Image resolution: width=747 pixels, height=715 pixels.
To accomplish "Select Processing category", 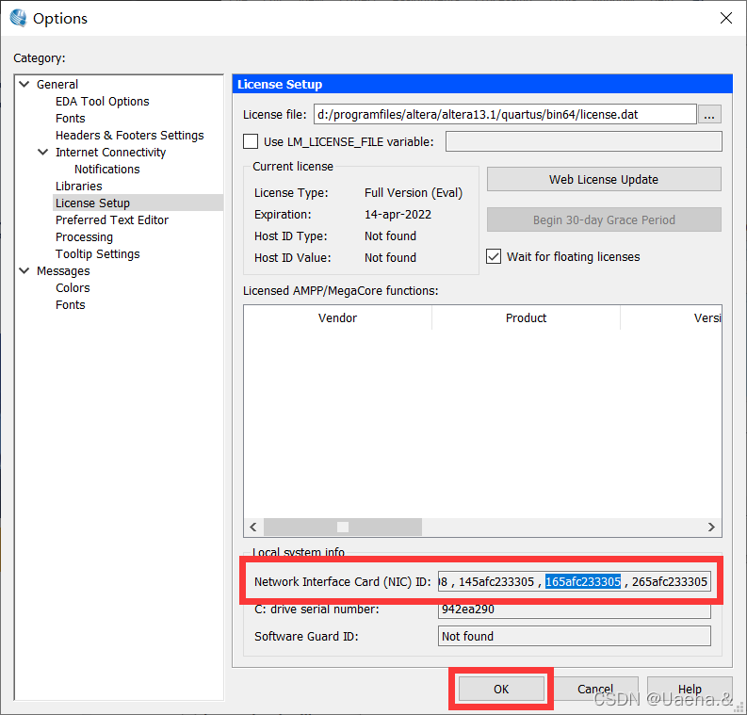I will [84, 237].
